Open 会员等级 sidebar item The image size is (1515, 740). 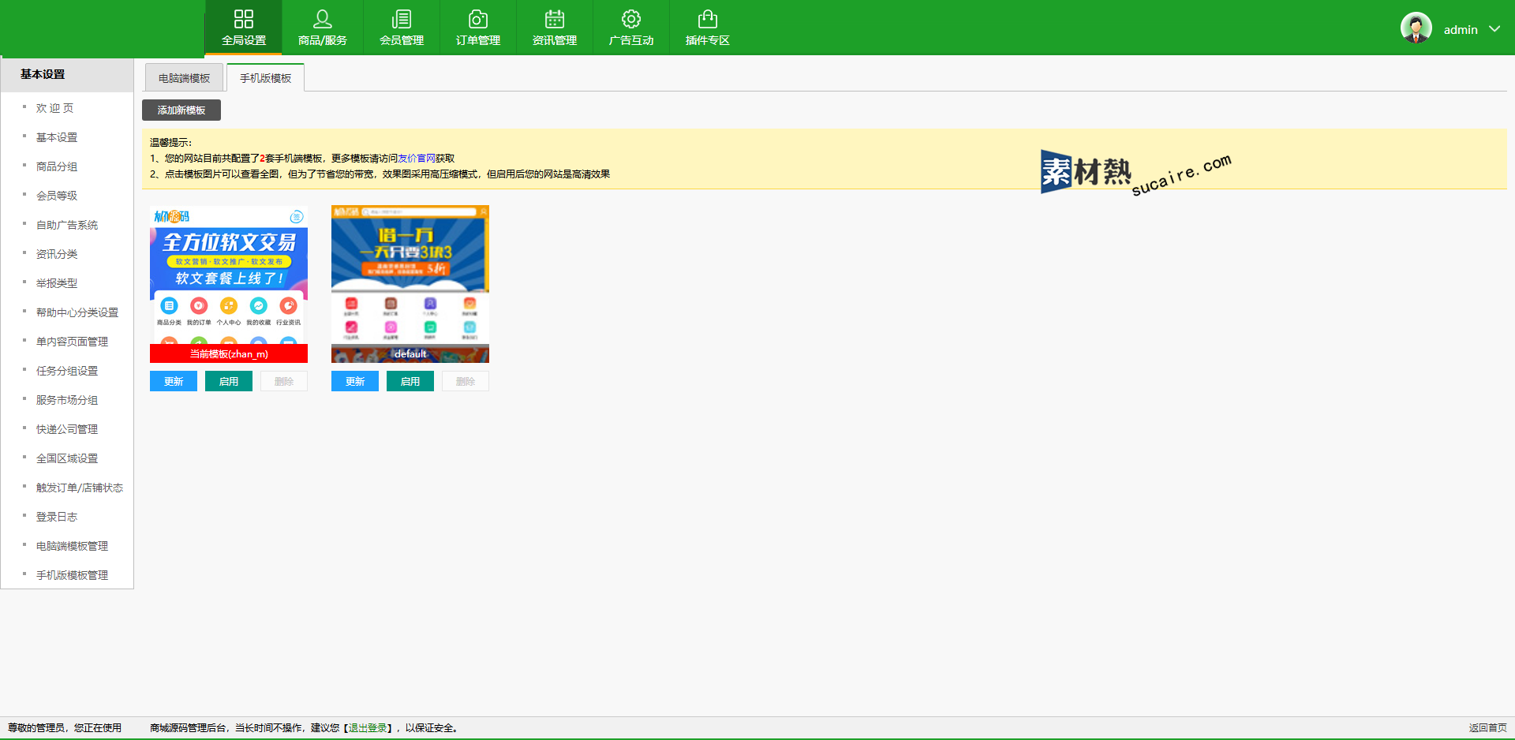[57, 196]
